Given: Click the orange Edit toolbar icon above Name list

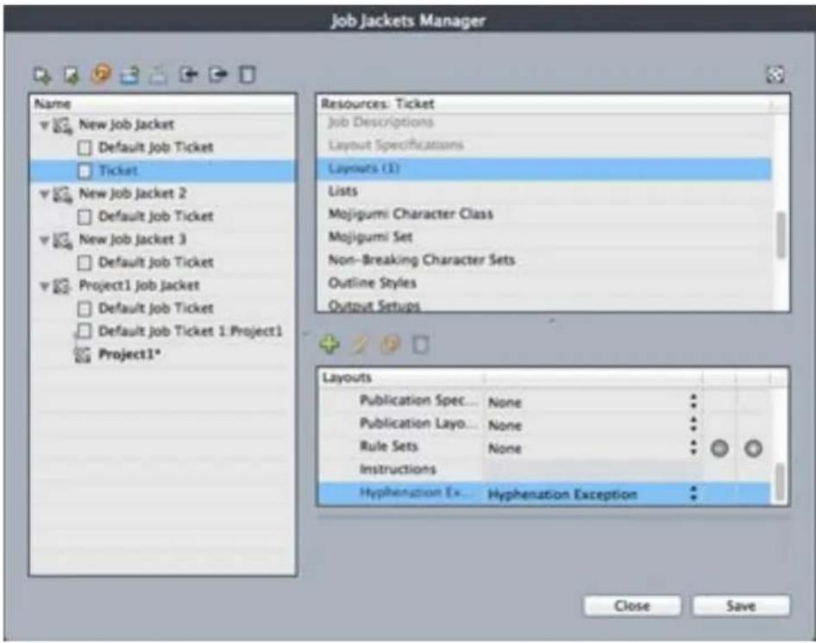Looking at the screenshot, I should point(101,74).
